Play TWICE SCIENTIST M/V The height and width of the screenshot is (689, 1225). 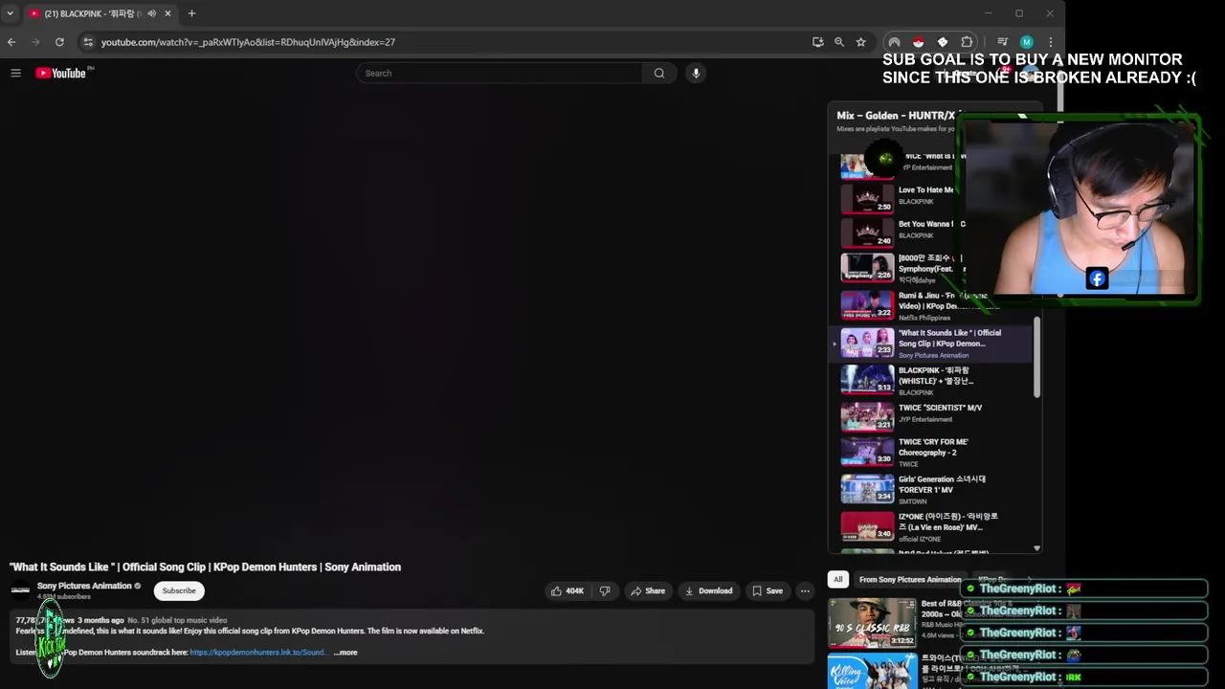click(x=931, y=415)
